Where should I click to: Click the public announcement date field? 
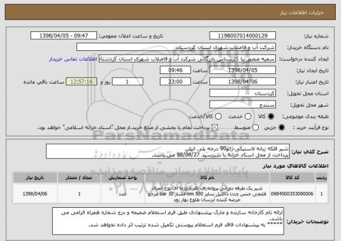pos(64,36)
